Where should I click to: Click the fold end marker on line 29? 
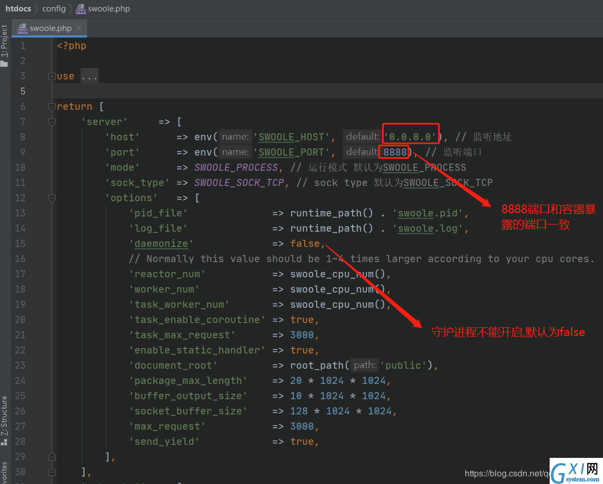pos(52,457)
